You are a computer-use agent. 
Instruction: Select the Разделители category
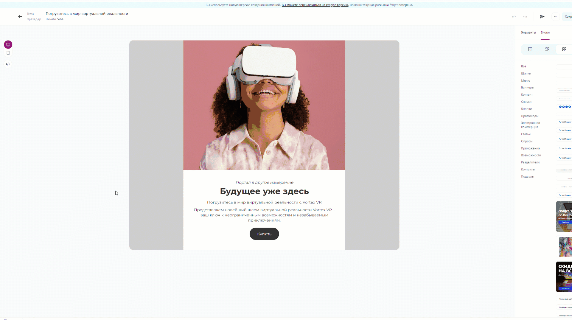point(530,163)
